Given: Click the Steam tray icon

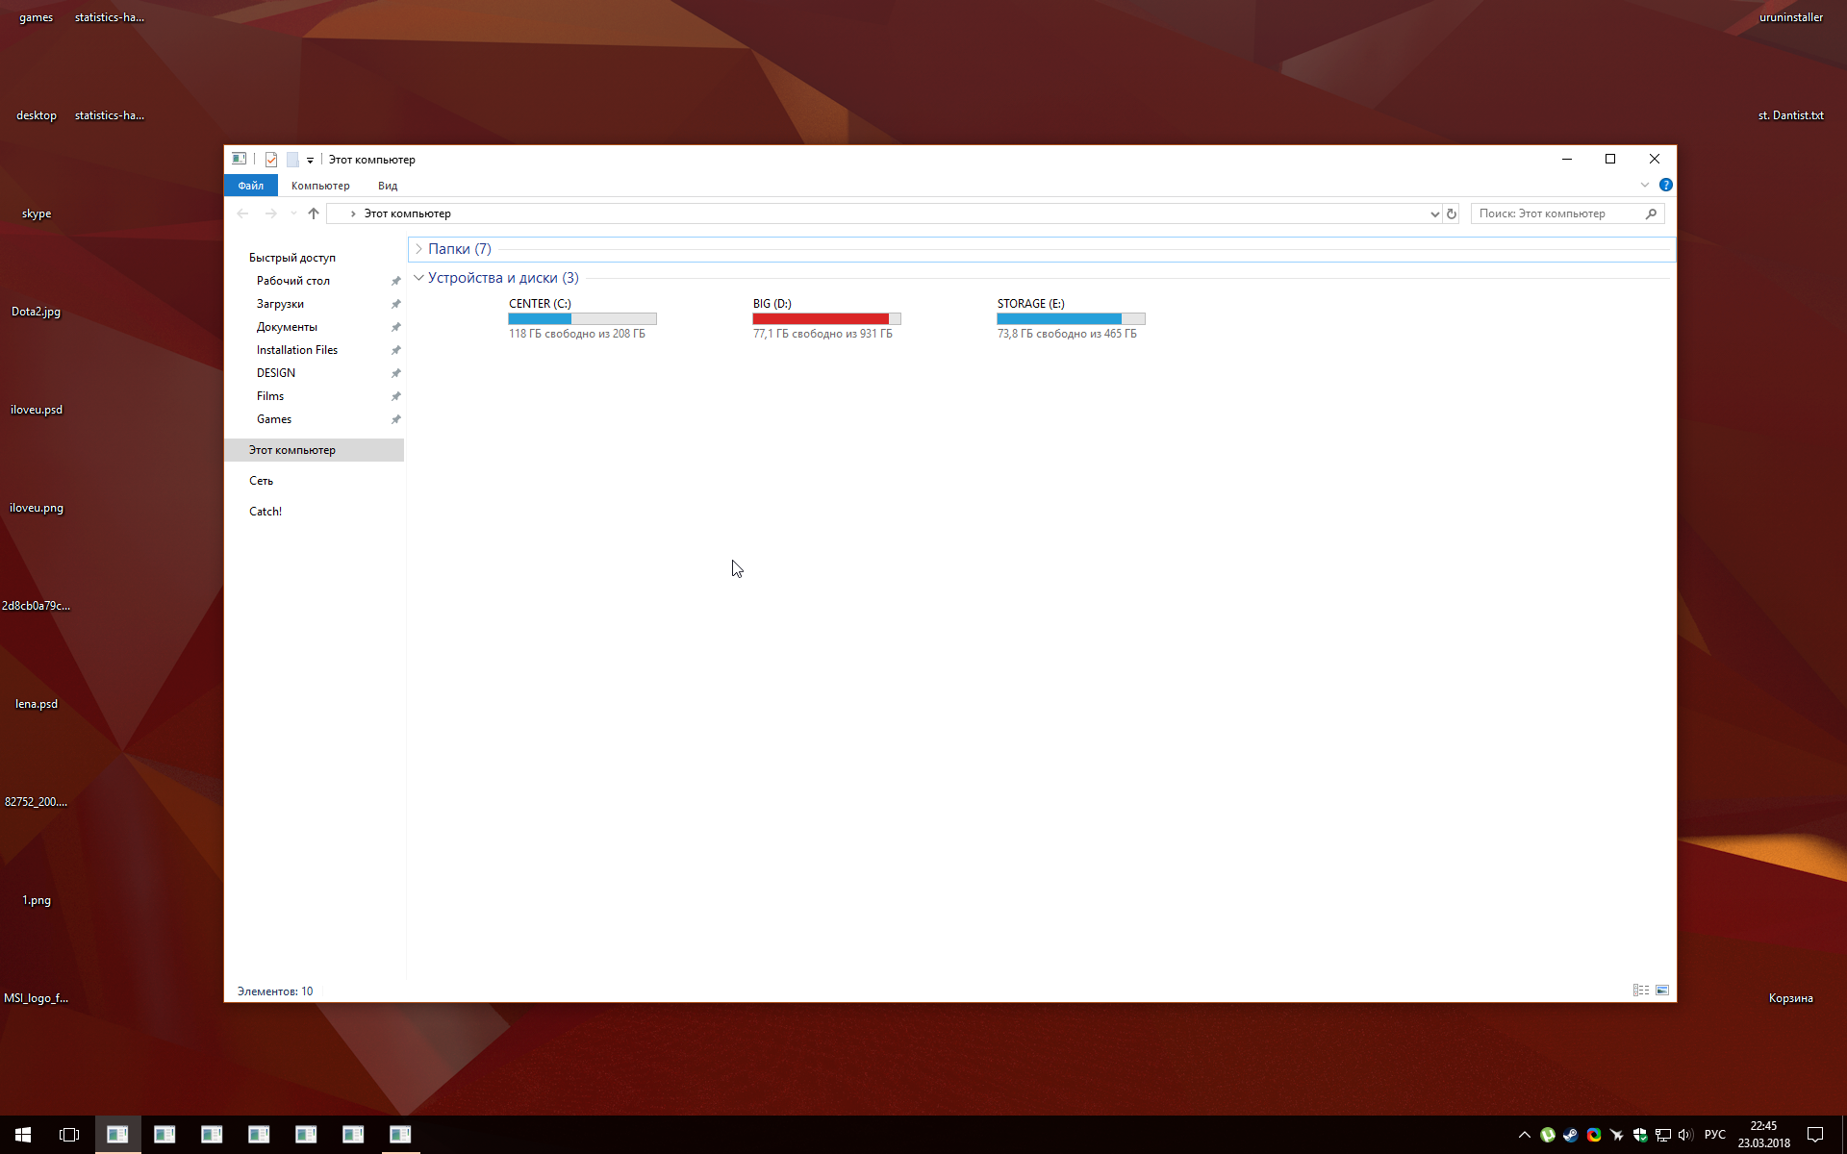Looking at the screenshot, I should pyautogui.click(x=1571, y=1135).
